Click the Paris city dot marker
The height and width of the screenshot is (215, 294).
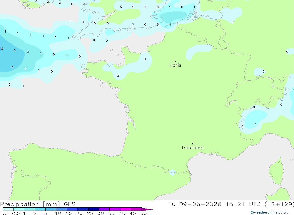point(175,61)
